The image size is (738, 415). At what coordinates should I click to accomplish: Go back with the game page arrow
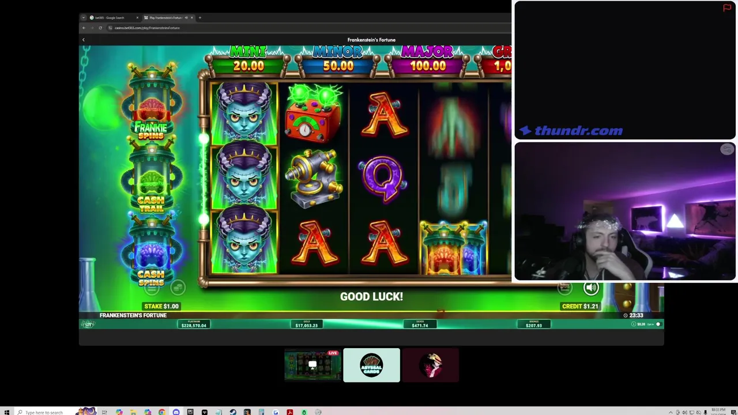[83, 40]
